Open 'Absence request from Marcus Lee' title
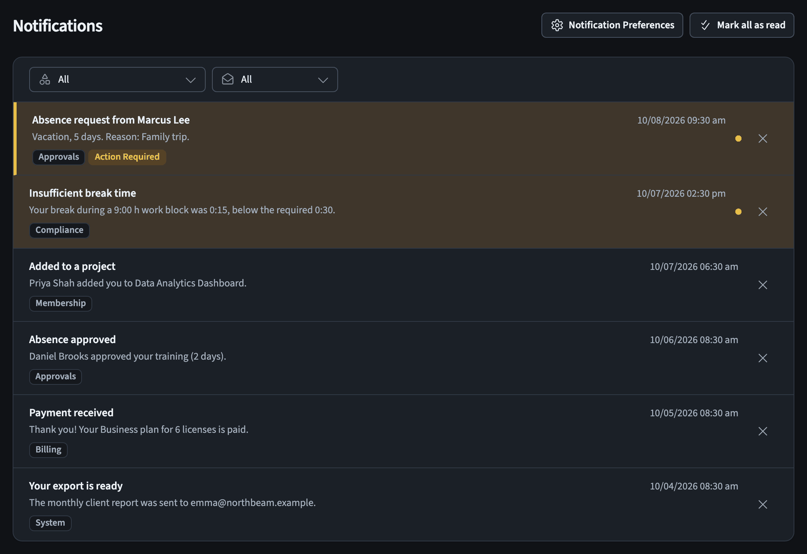Viewport: 807px width, 554px height. [x=111, y=120]
